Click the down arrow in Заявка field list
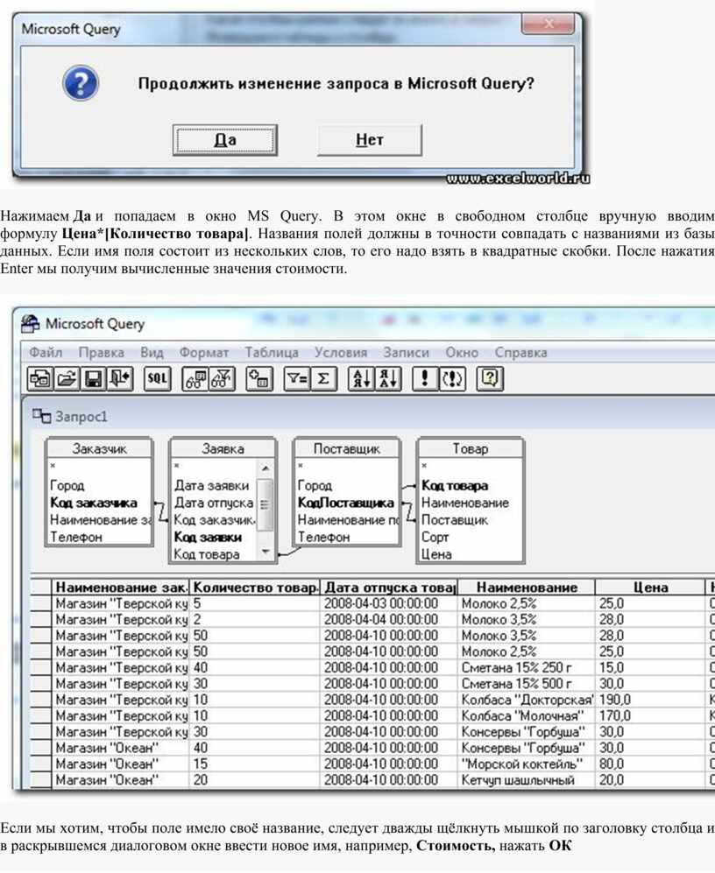715x873 pixels. (265, 552)
